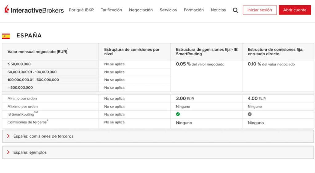This screenshot has width=315, height=173.
Task: Click red chevron beside comisiones de terceros
Action: click(8, 136)
